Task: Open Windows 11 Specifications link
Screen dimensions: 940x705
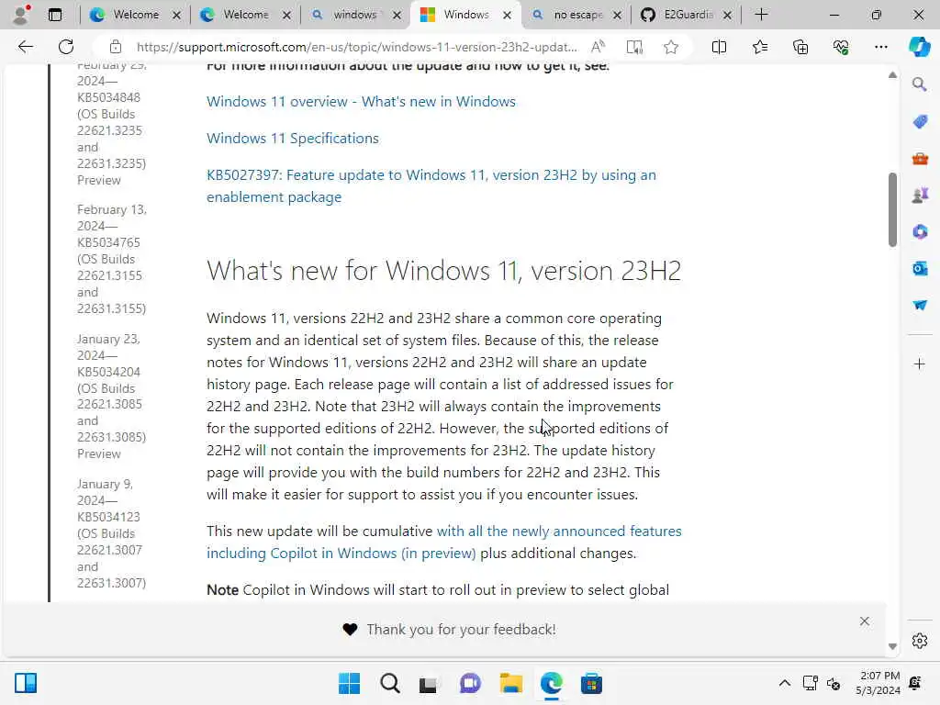Action: pyautogui.click(x=293, y=138)
